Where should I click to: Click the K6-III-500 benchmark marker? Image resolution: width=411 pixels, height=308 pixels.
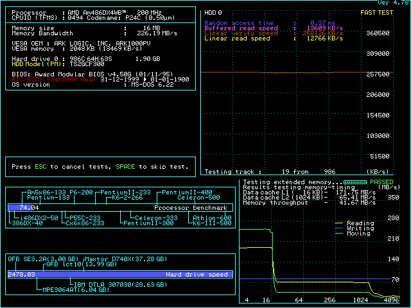point(212,223)
